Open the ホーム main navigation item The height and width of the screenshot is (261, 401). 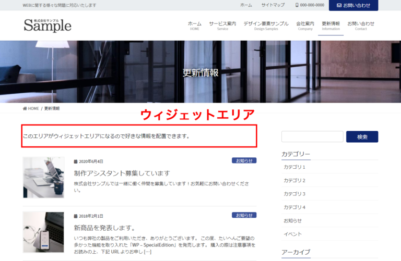[194, 26]
